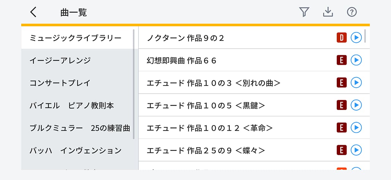This screenshot has width=391, height=180.
Task: Open the help question mark icon
Action: click(352, 12)
